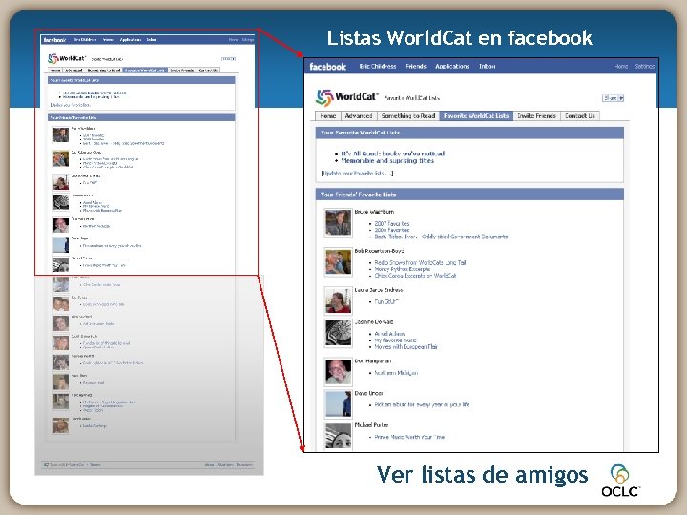Click Bob Robertson-Boyd's profile photo in enlarged view
The height and width of the screenshot is (515, 687).
pyautogui.click(x=338, y=262)
